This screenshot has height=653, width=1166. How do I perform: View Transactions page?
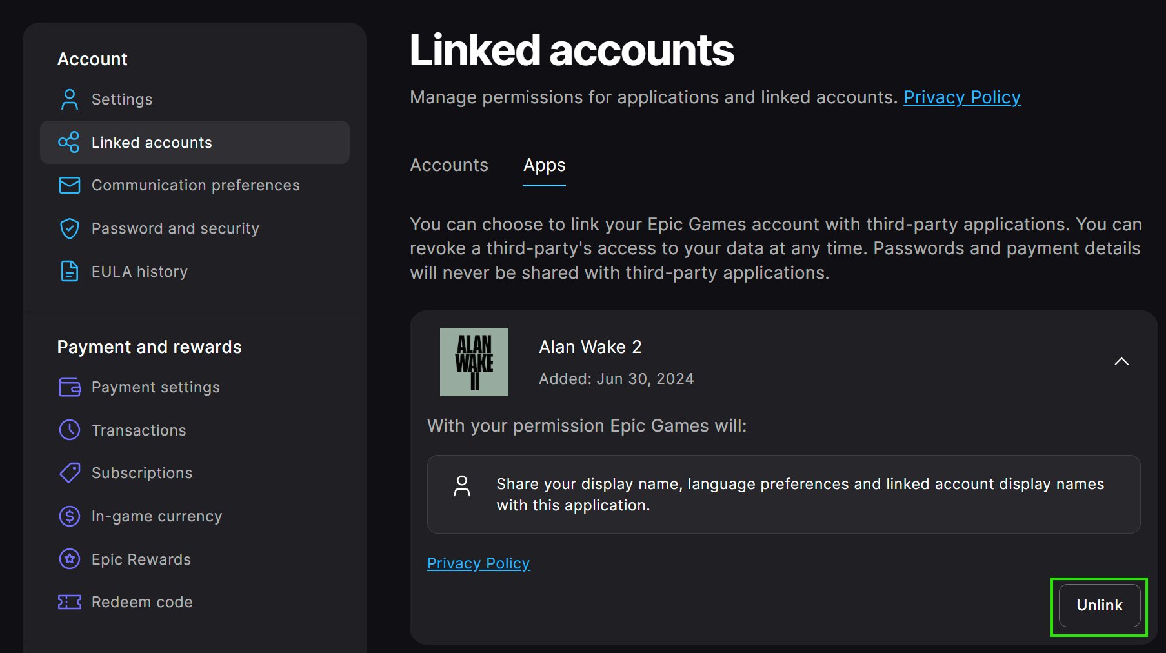click(x=195, y=430)
